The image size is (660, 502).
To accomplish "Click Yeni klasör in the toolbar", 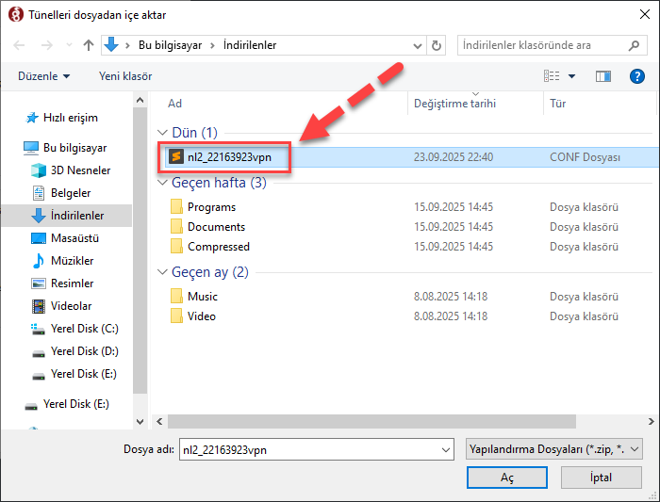I will pyautogui.click(x=125, y=76).
